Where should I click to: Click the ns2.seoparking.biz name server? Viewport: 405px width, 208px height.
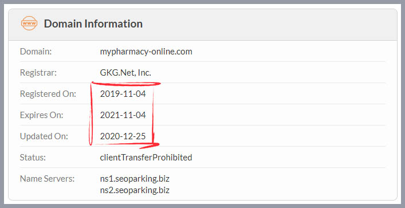(135, 190)
